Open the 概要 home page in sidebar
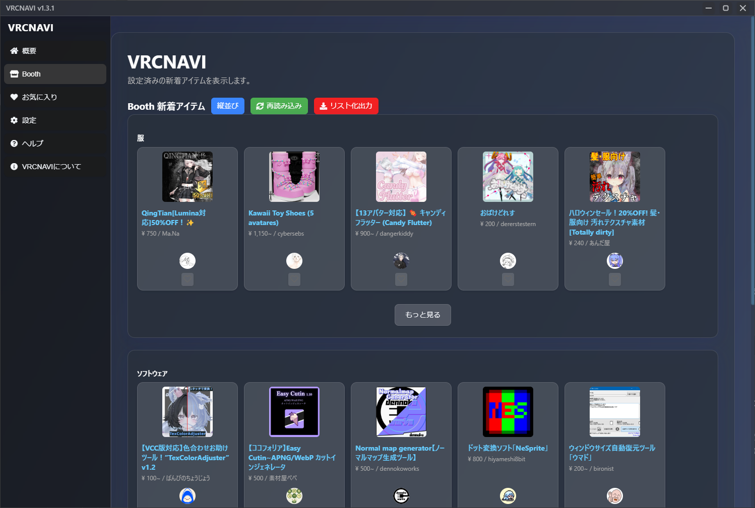 point(55,51)
